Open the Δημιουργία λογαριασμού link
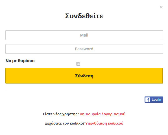 [102, 114]
